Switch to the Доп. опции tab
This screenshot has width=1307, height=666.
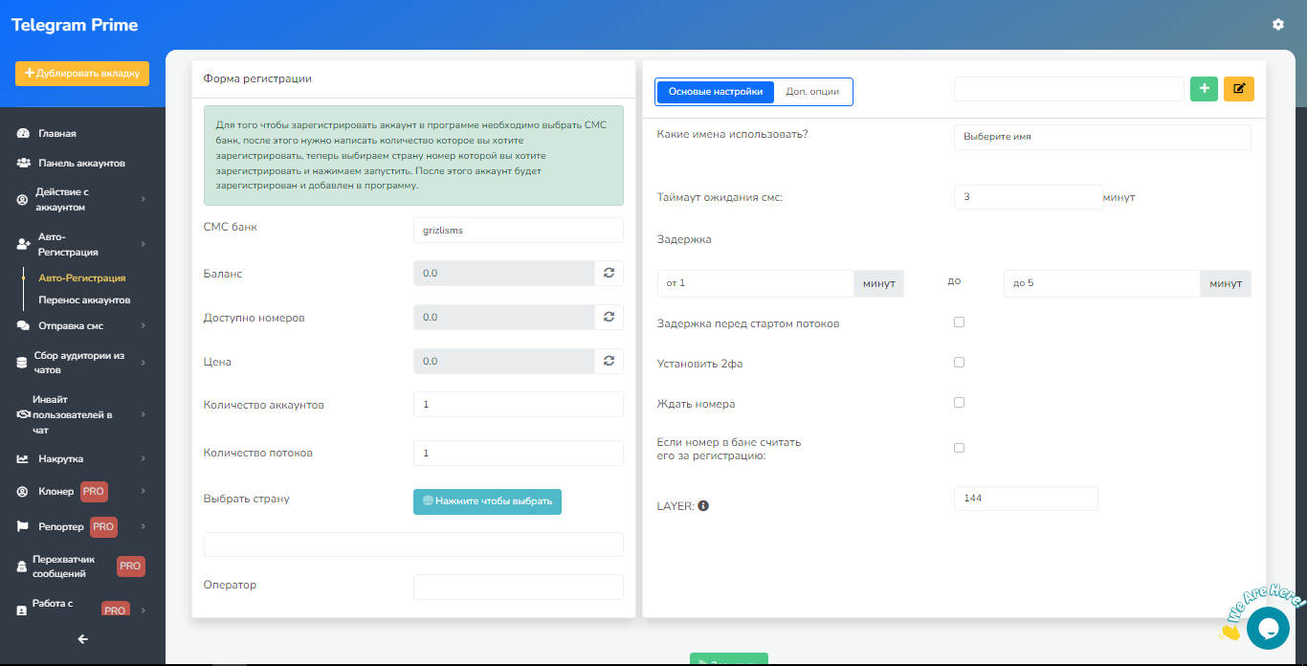812,92
